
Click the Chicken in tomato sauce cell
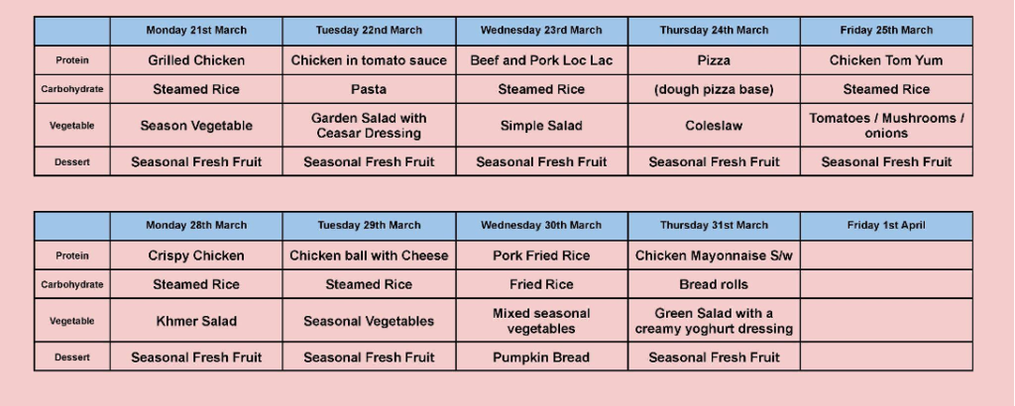[x=369, y=60]
